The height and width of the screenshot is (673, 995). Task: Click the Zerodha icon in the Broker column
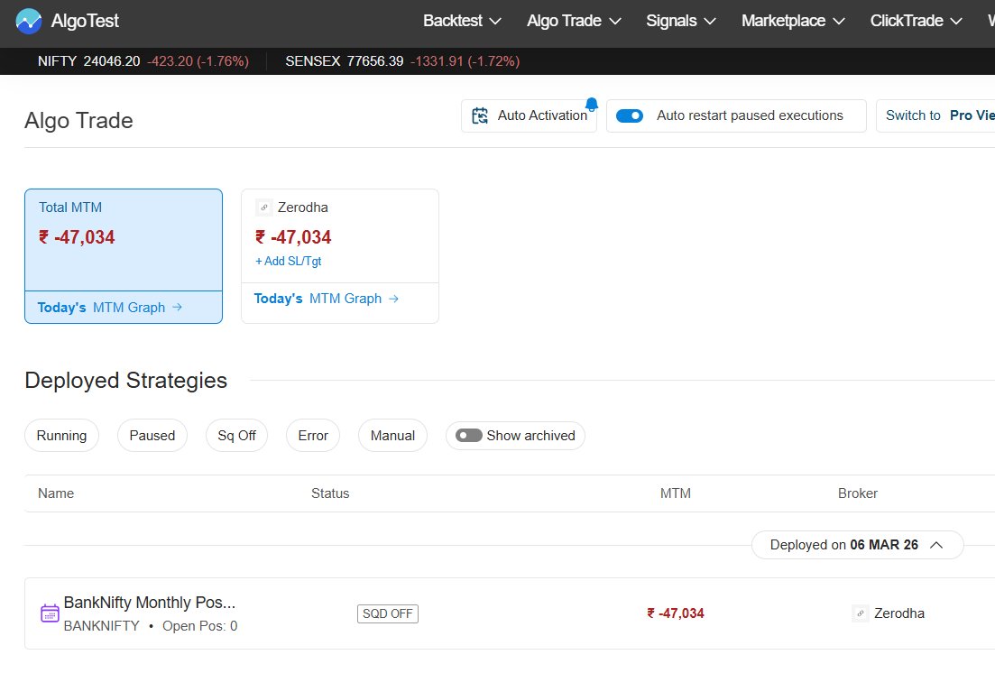coord(860,613)
